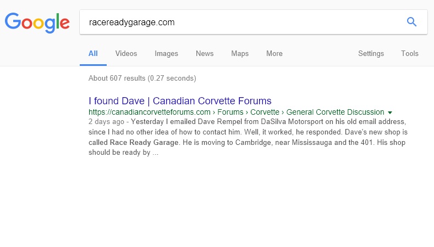This screenshot has width=434, height=247.
Task: Open 'I found Dave | Canadian Corvette Forums' result
Action: click(x=180, y=101)
